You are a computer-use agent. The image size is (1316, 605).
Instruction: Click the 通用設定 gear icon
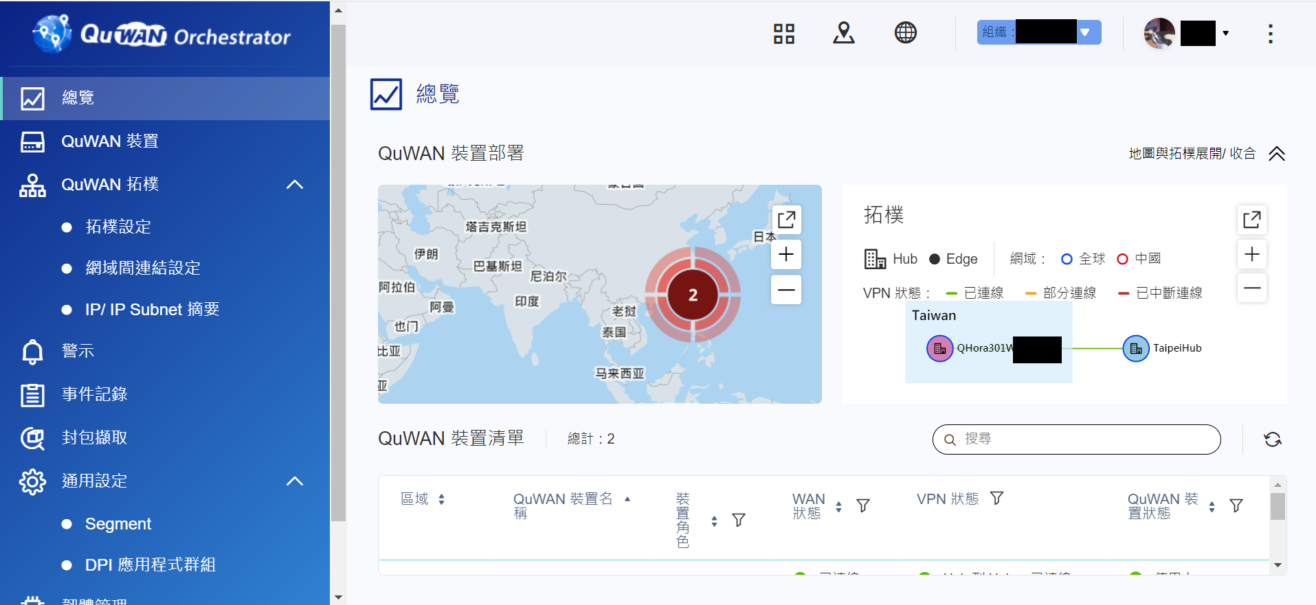[32, 482]
